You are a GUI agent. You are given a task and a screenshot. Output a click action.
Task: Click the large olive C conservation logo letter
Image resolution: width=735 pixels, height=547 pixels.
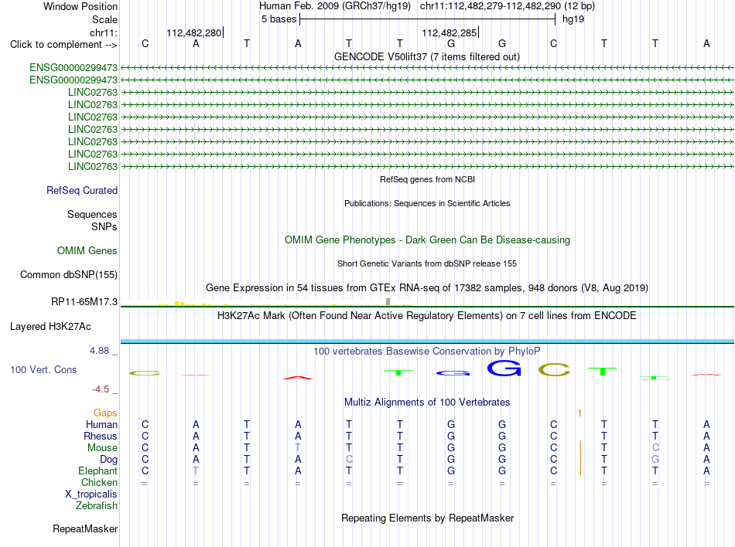(554, 370)
